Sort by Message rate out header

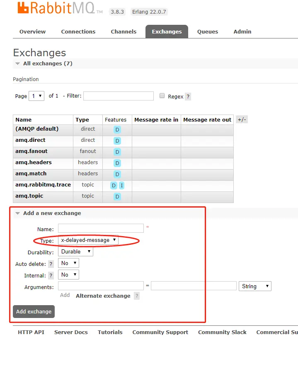(x=207, y=119)
